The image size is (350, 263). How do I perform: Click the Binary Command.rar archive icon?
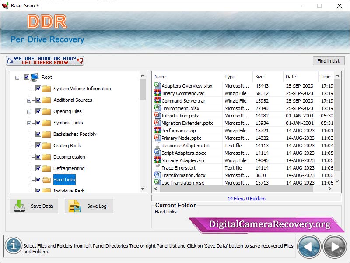157,93
